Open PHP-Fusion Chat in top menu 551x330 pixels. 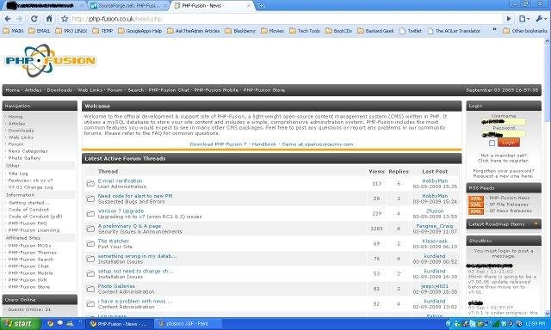169,90
